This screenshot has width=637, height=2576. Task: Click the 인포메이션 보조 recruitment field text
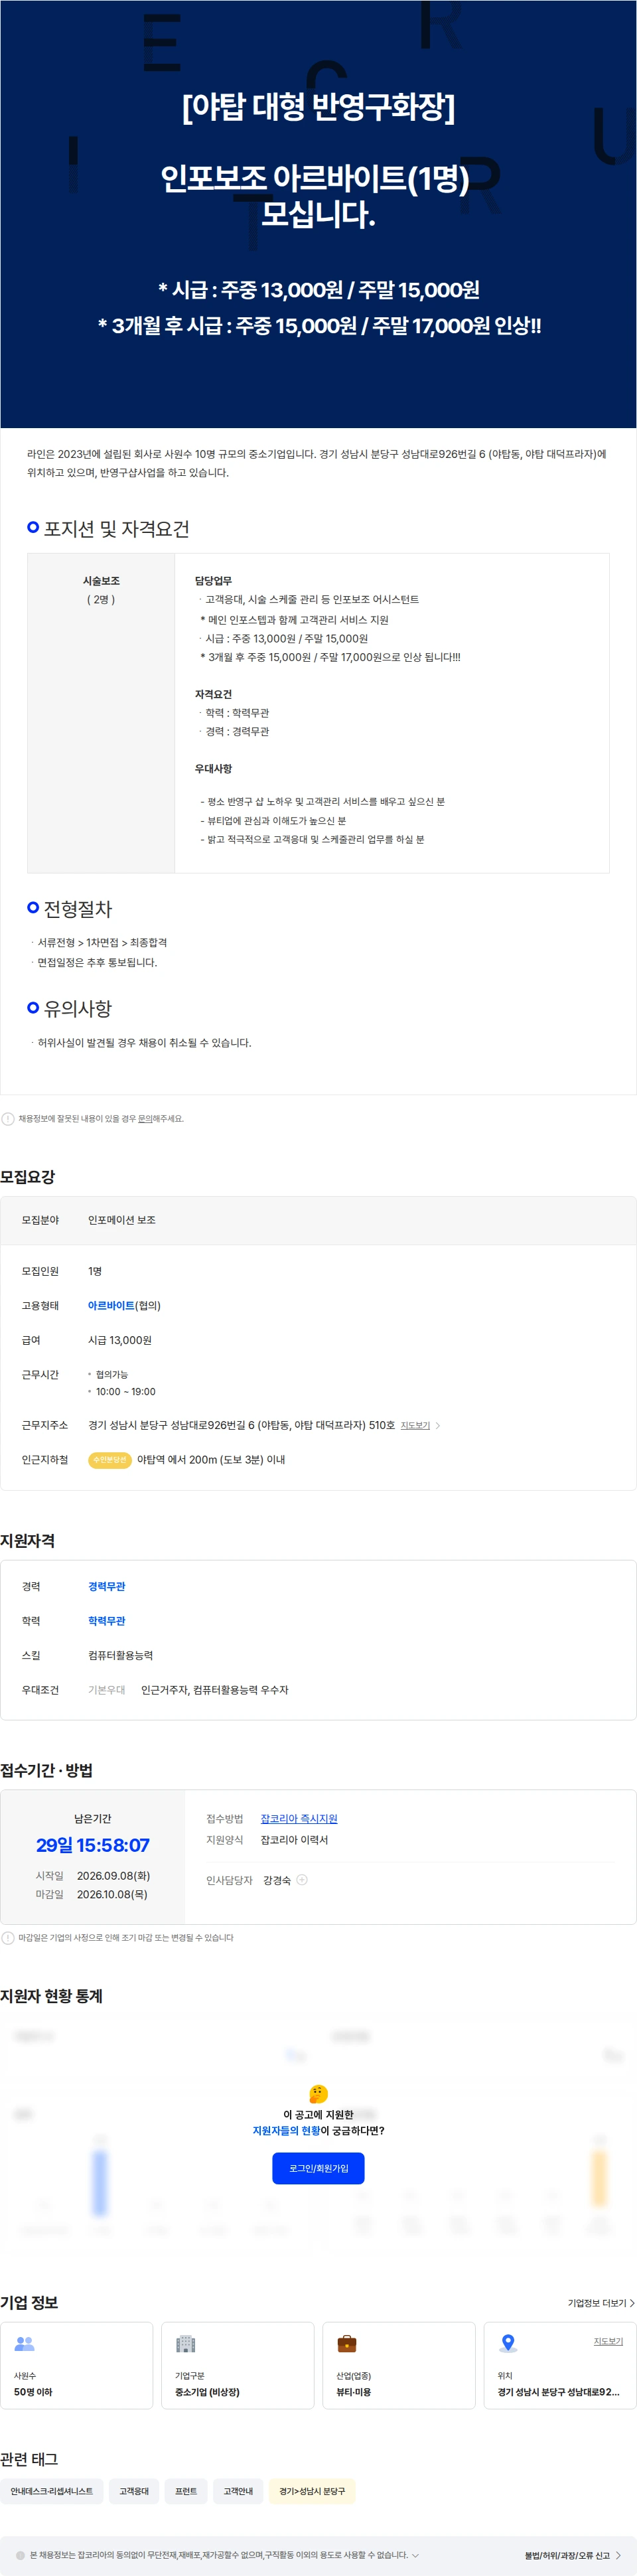122,1220
